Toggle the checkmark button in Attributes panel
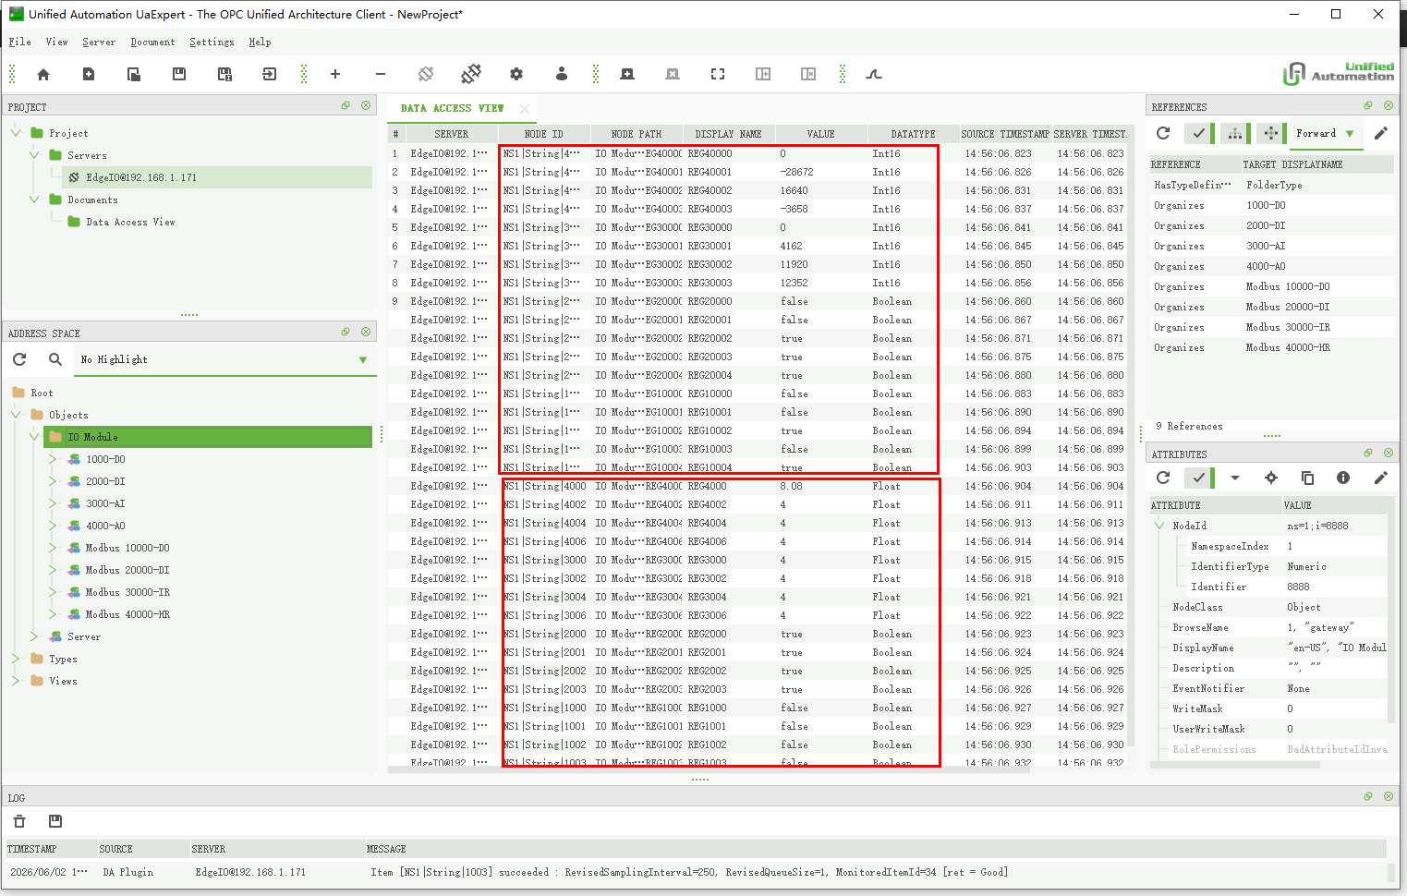 (1198, 478)
